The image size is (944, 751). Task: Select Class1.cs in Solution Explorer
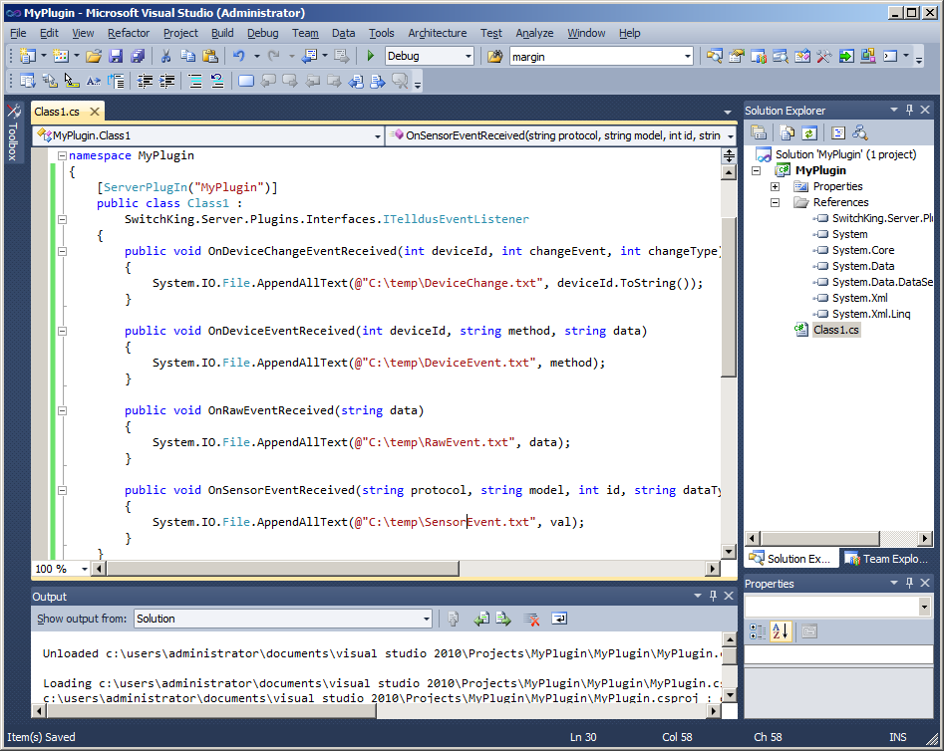click(835, 330)
